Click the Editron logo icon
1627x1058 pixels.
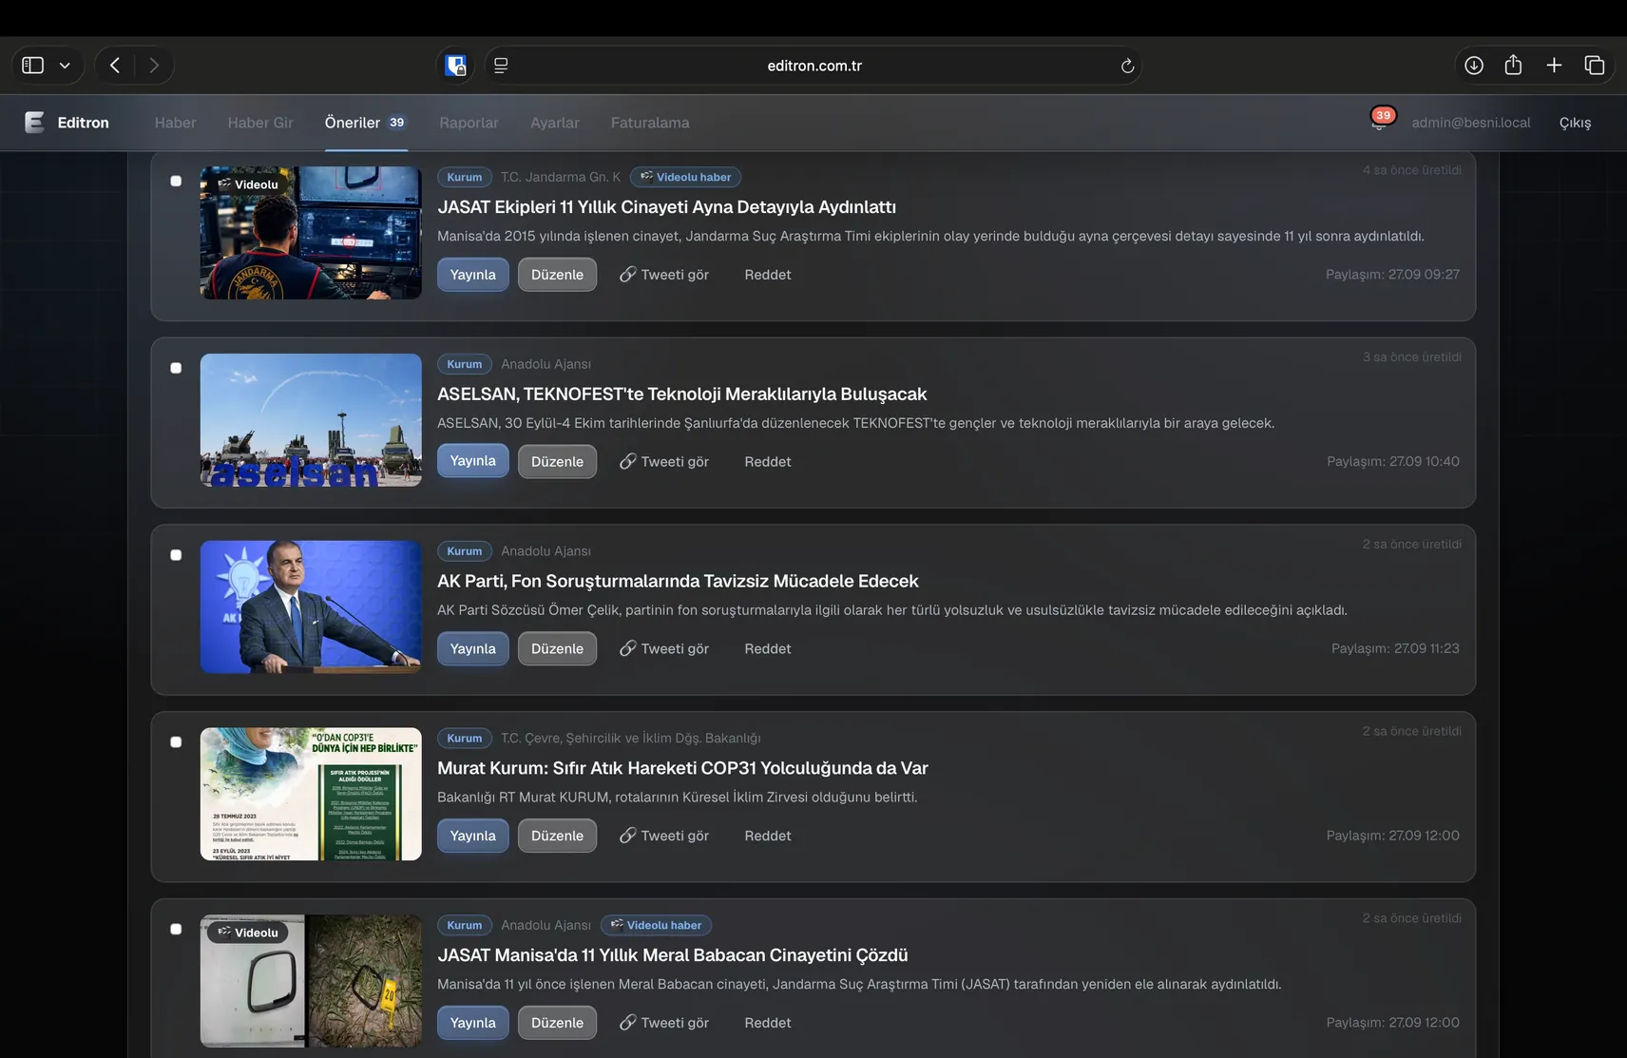pos(34,122)
